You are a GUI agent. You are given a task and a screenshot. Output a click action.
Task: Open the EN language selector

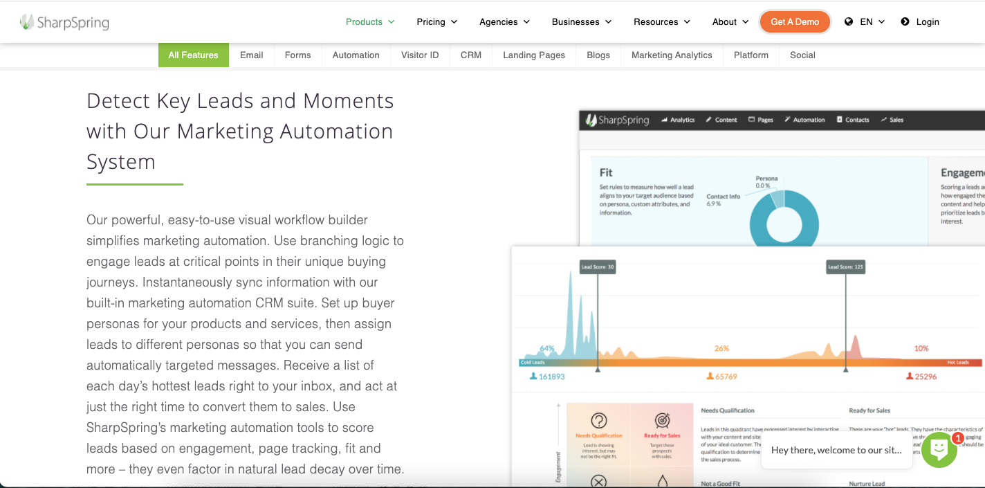click(872, 22)
